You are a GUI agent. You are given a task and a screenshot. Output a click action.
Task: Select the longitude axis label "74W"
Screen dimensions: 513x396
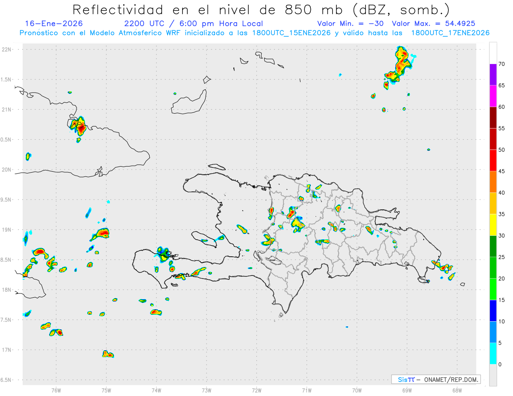(156, 390)
